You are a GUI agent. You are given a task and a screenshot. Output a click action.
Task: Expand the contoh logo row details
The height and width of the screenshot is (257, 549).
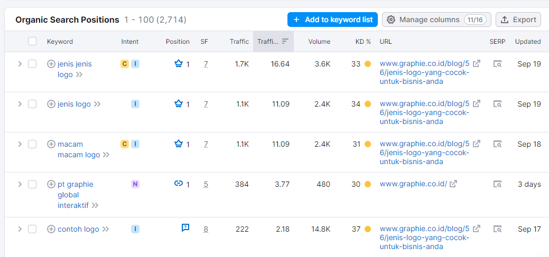click(x=20, y=230)
